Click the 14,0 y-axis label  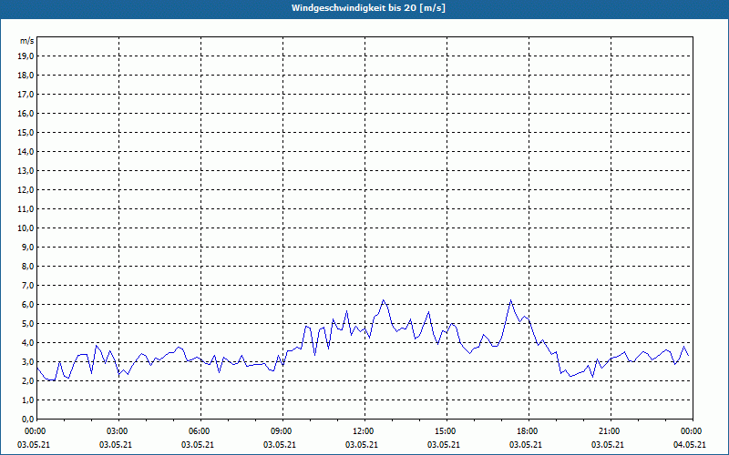click(26, 151)
